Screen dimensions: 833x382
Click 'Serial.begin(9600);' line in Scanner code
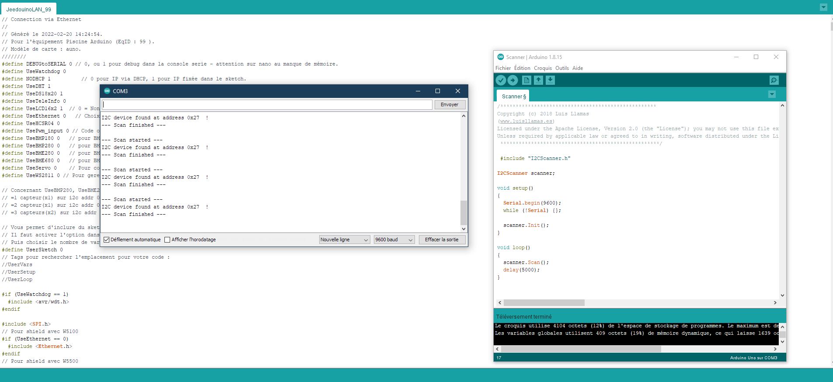tap(532, 203)
